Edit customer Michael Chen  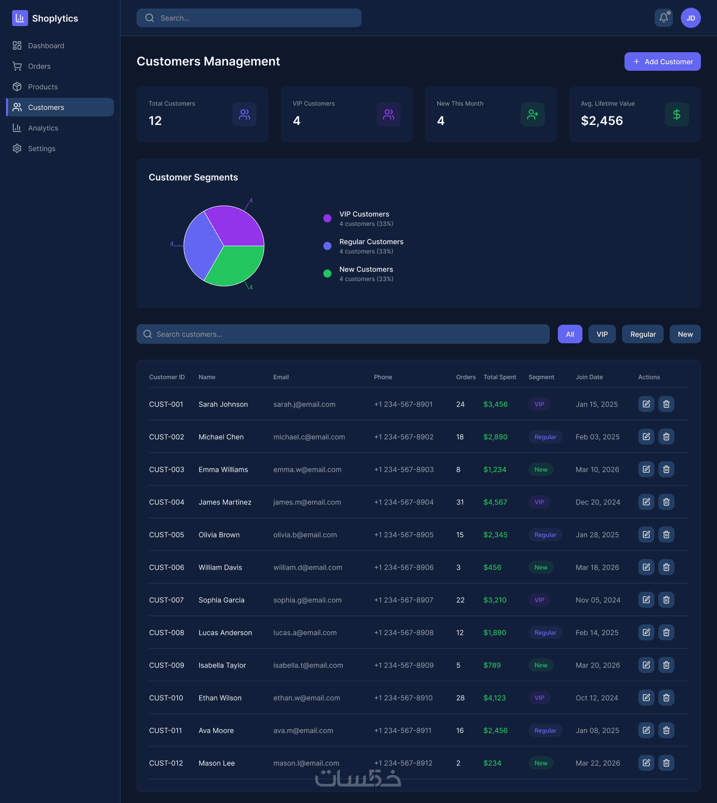[646, 437]
